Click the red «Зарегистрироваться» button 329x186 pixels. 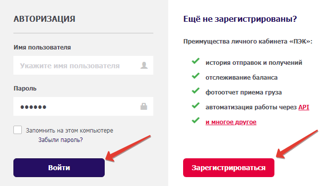pyautogui.click(x=229, y=168)
